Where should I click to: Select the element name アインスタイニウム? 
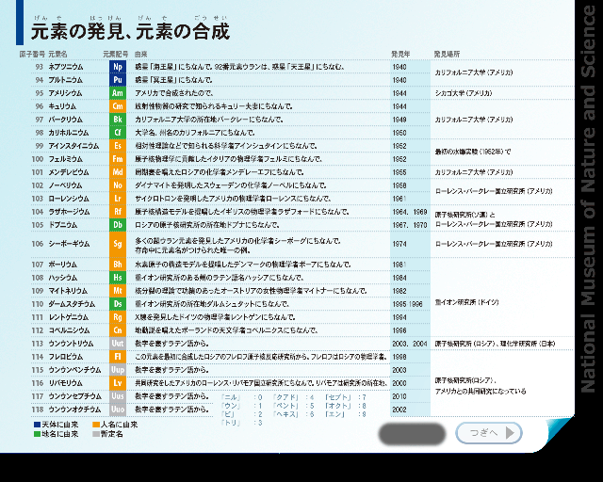coord(73,146)
